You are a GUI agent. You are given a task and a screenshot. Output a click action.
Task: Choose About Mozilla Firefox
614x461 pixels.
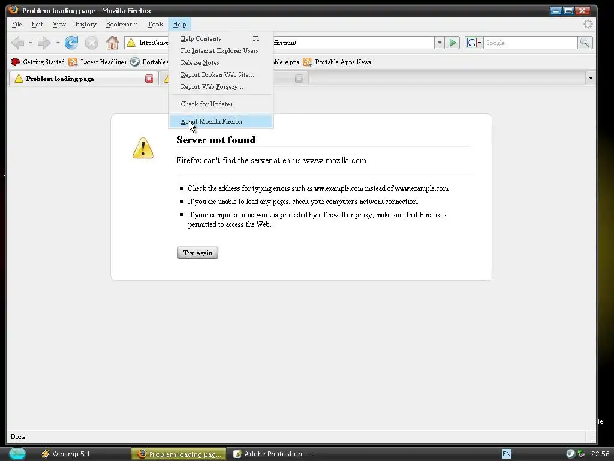[221, 121]
